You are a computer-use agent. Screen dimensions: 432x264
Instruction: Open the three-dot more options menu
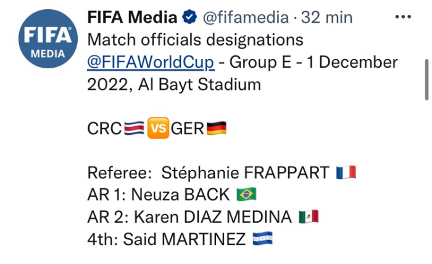404,17
